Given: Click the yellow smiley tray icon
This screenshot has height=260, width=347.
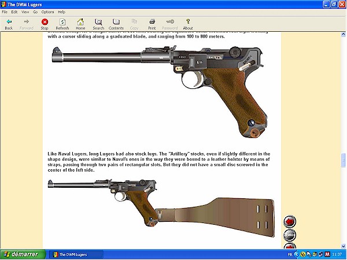Looking at the screenshot, I should click(x=302, y=255).
